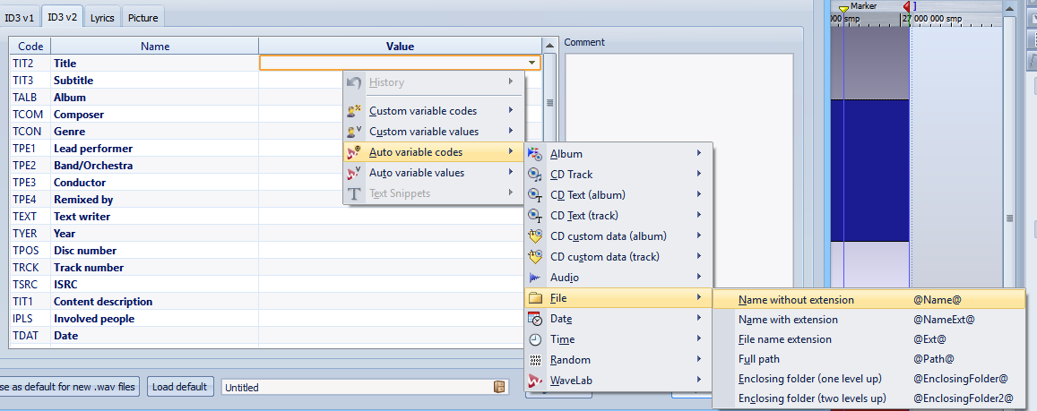Click the yellow marker on timeline
The width and height of the screenshot is (1037, 411).
pyautogui.click(x=843, y=9)
